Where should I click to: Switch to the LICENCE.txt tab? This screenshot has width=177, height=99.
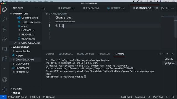(66, 8)
